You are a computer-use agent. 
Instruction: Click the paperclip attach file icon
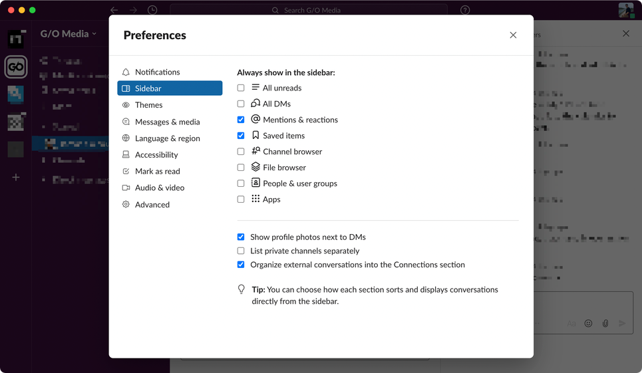pos(605,323)
